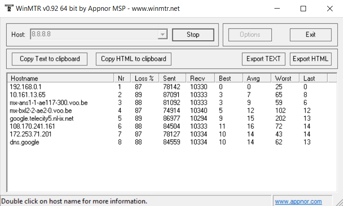Click the Last column header

pos(313,78)
